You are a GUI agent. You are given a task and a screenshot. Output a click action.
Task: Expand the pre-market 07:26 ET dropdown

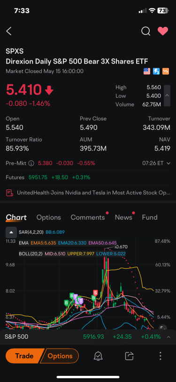click(156, 163)
